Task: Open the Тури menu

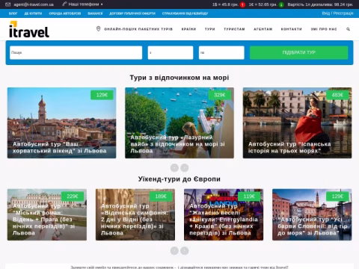Action: point(210,29)
